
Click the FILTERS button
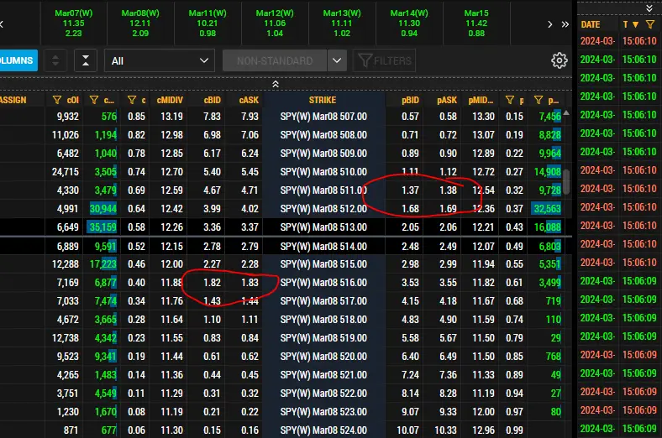(385, 60)
